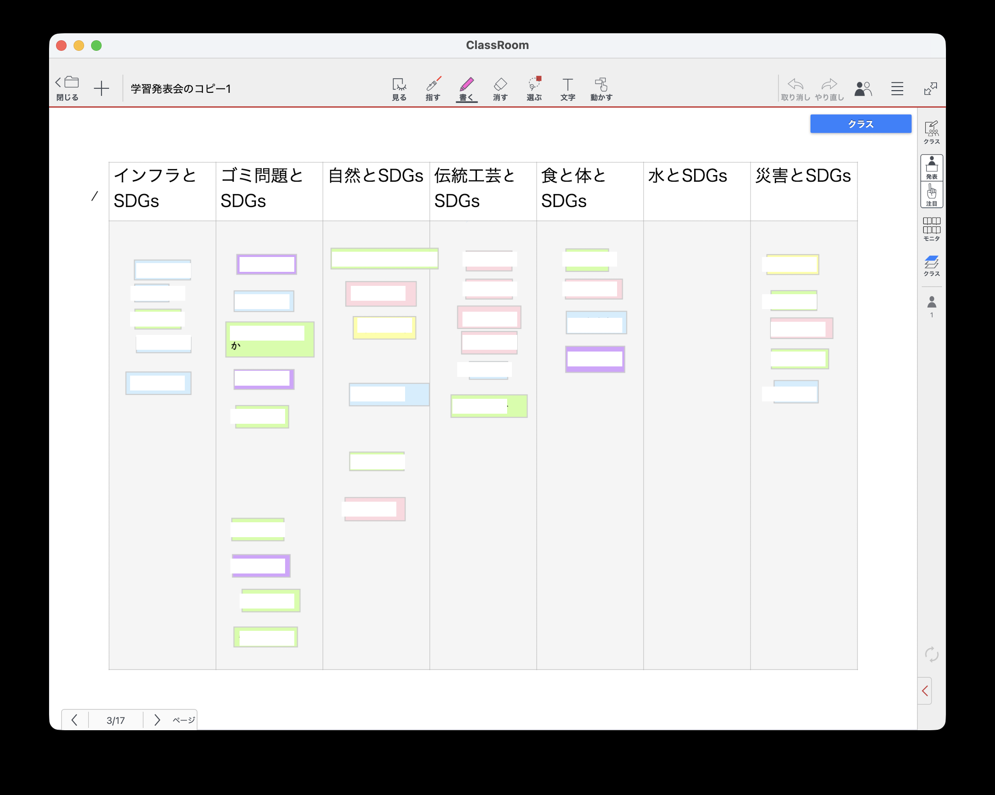Screen dimensions: 995x795
Task: Click the blue クラス button
Action: point(860,123)
